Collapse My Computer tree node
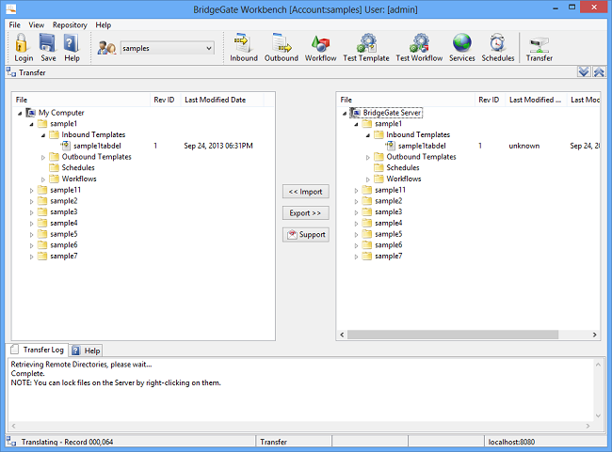 tap(20, 113)
